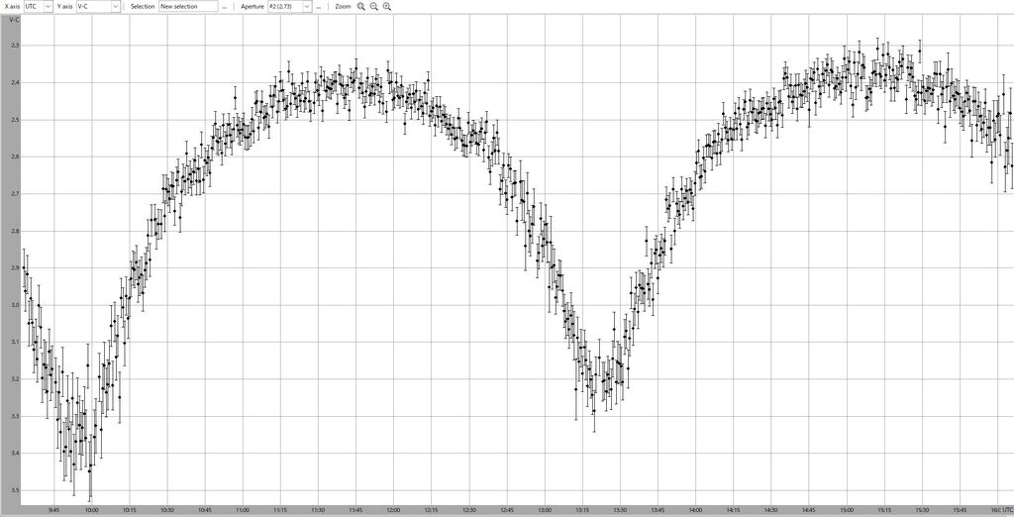Screen dimensions: 1014x517
Task: Click the 2.7 y-axis tick label
Action: coord(15,194)
